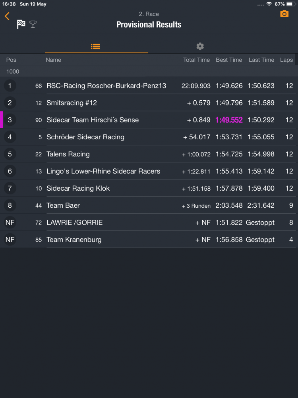
Task: Tap the Wi-Fi status icon
Action: [x=269, y=4]
